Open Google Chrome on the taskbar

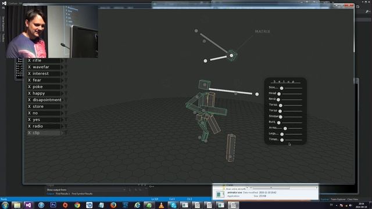click(77, 205)
